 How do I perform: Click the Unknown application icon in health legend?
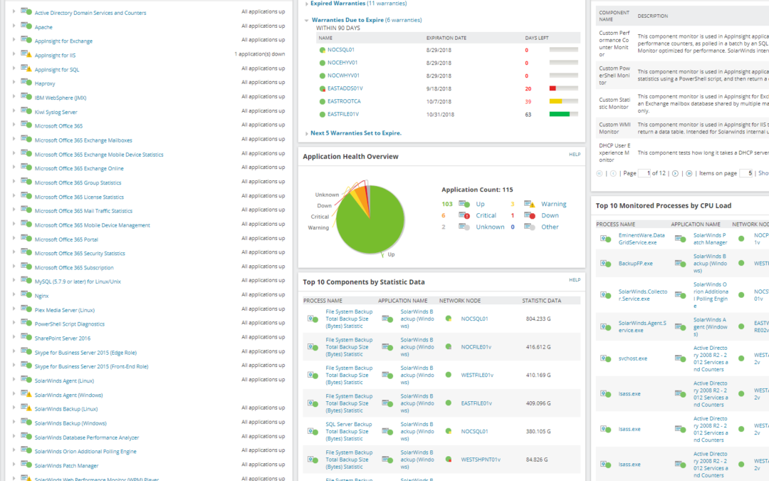pyautogui.click(x=464, y=227)
